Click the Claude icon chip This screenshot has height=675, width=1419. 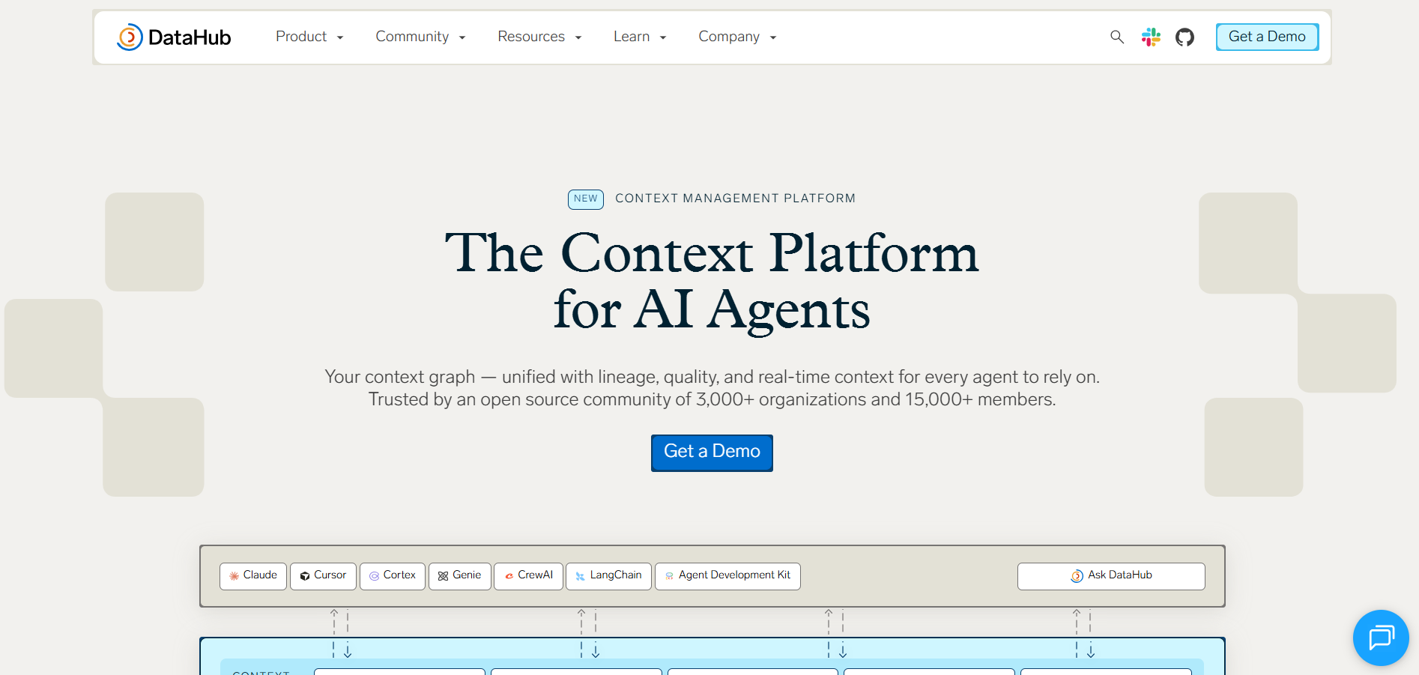tap(253, 576)
